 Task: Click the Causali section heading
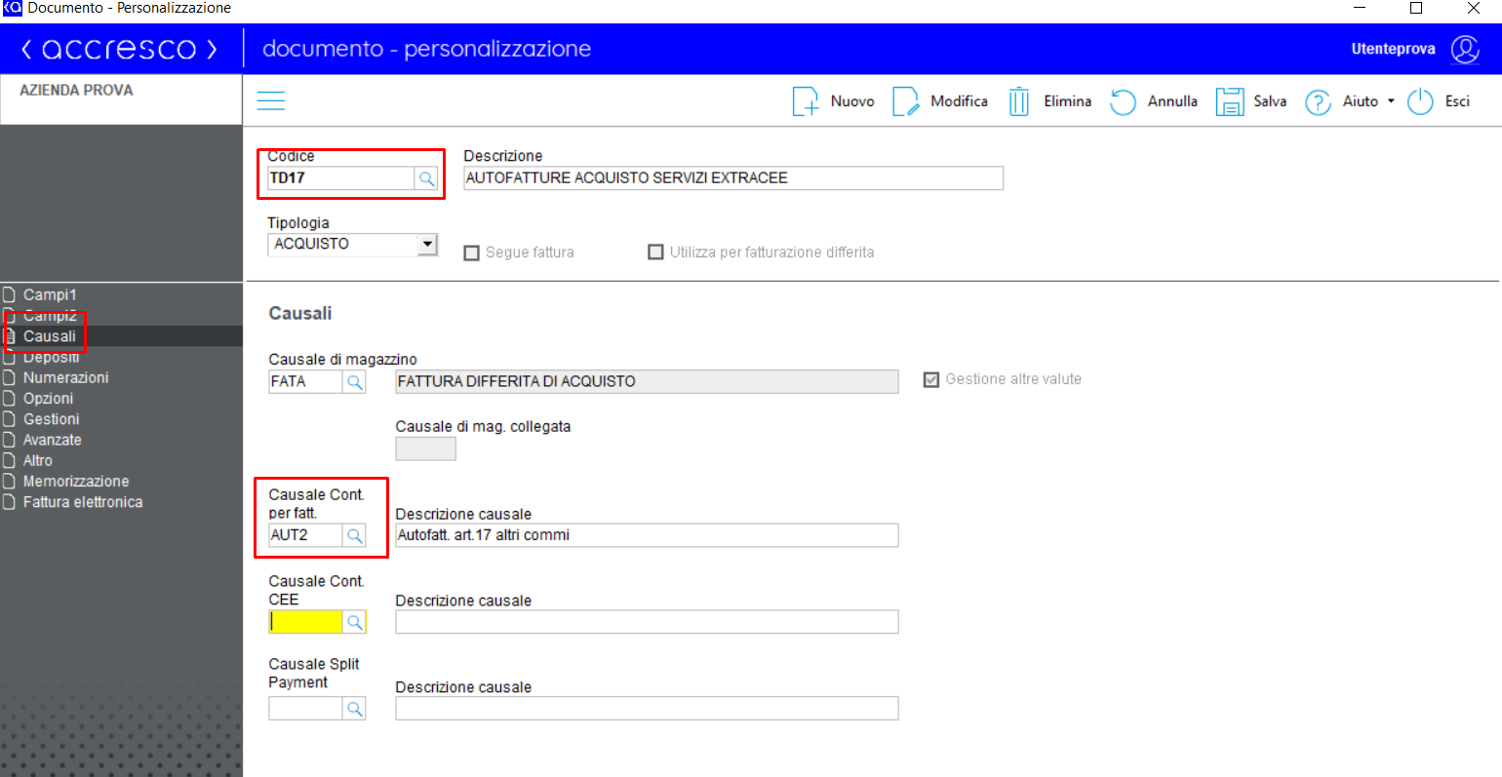point(300,313)
